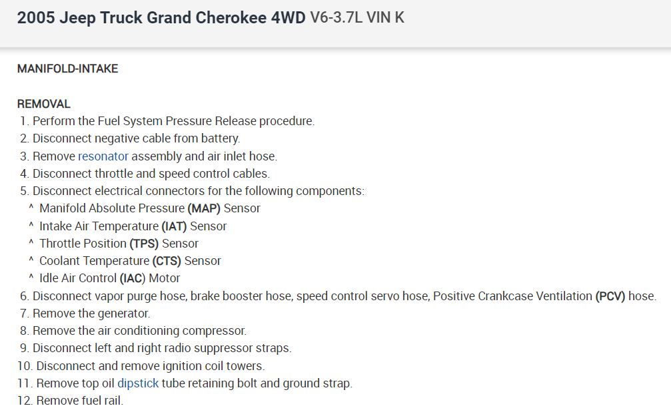Click the bold (PCV) text in step 6
Image resolution: width=671 pixels, height=416 pixels.
pos(610,296)
